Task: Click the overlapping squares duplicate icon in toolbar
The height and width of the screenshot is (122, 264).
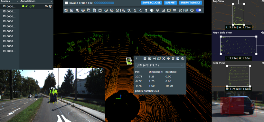Action: click(x=94, y=10)
